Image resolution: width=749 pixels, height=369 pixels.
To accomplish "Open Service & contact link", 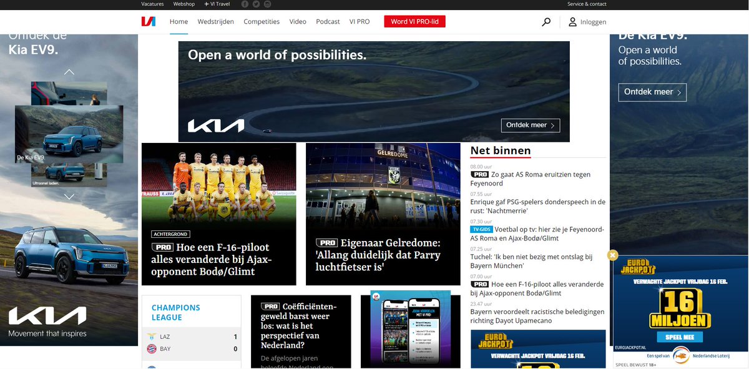I will tap(587, 4).
